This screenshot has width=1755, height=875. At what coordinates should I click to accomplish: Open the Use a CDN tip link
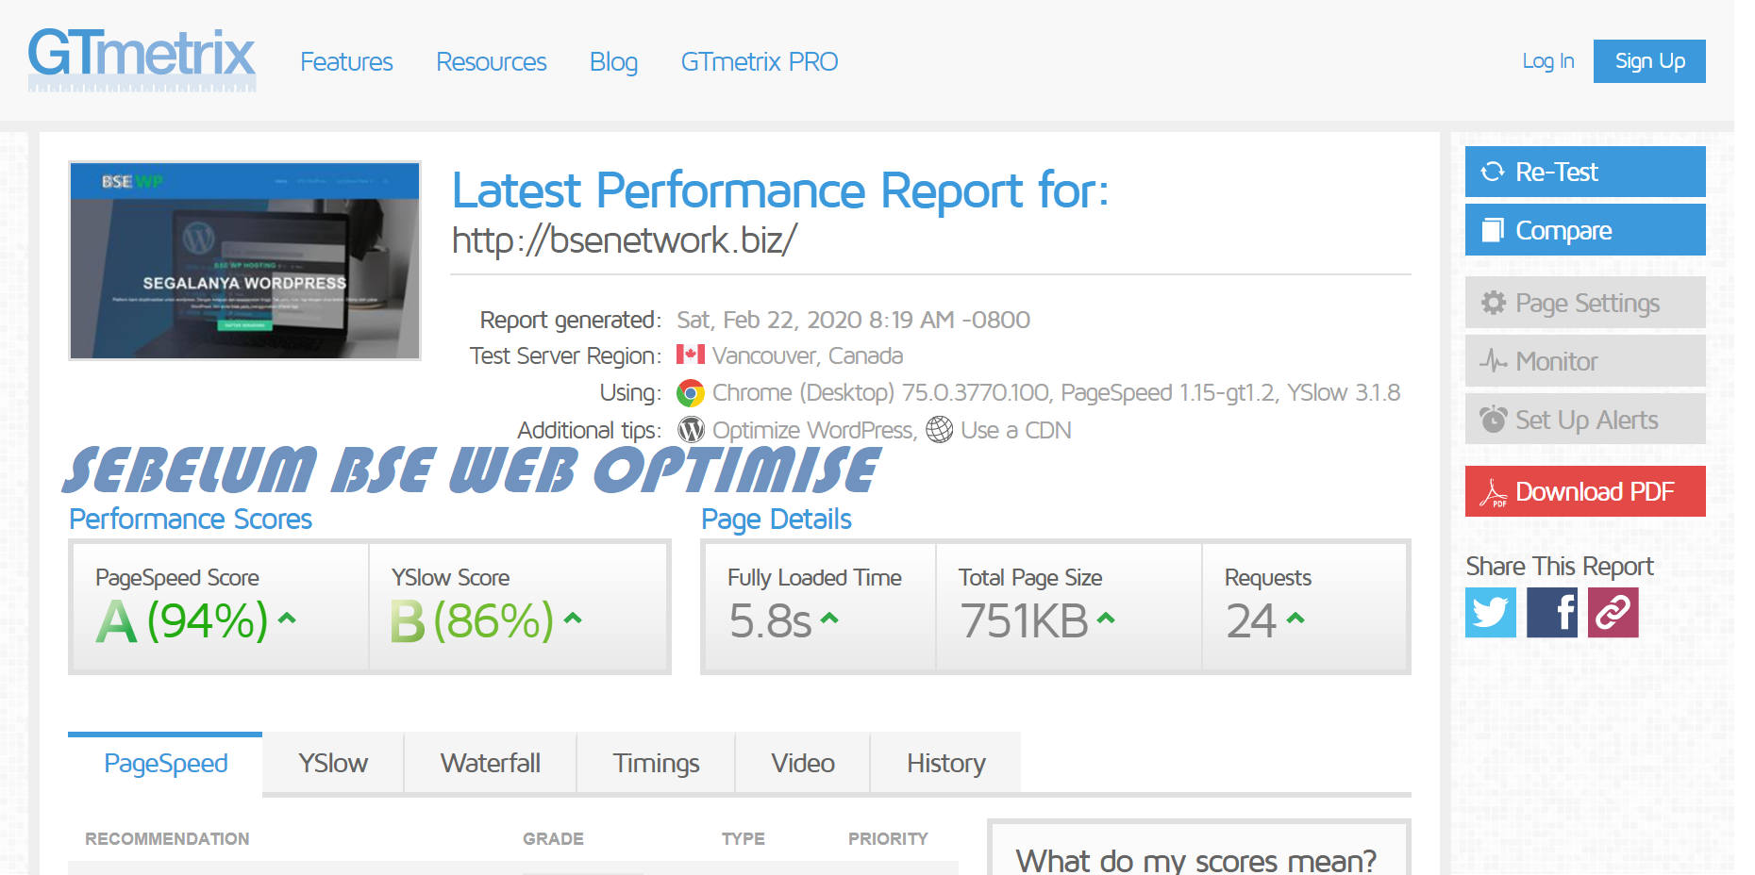point(1016,431)
